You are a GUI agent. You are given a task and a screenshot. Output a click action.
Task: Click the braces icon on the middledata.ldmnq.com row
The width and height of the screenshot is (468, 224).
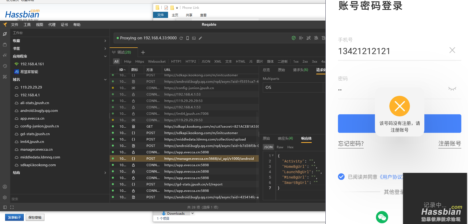133,139
